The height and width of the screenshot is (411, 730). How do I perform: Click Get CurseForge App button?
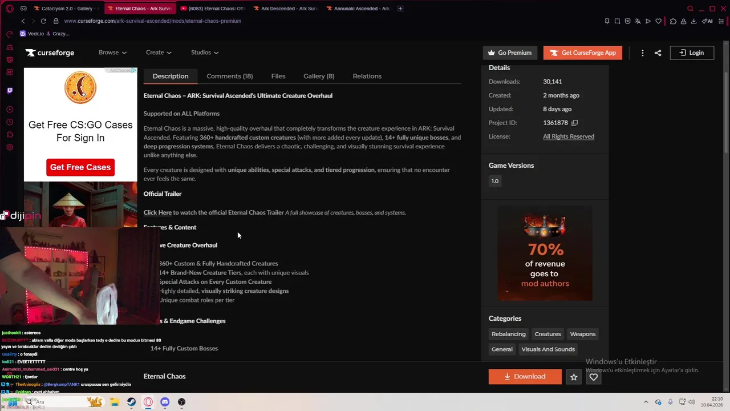(x=583, y=53)
